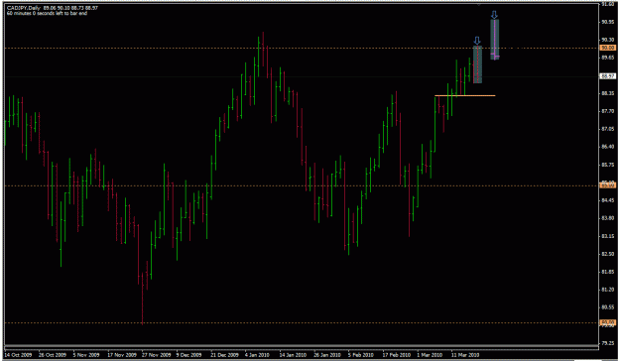Viewport: 620px width, 361px height.
Task: Click the 90.95 price axis value
Action: coord(608,22)
